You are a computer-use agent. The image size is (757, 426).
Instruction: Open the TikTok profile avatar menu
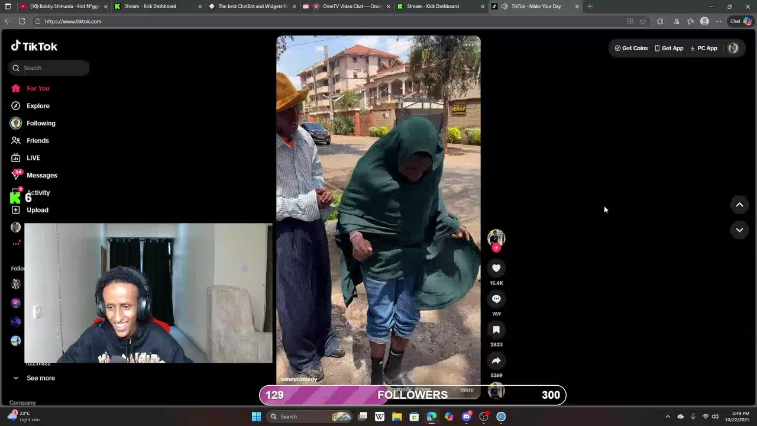click(733, 48)
